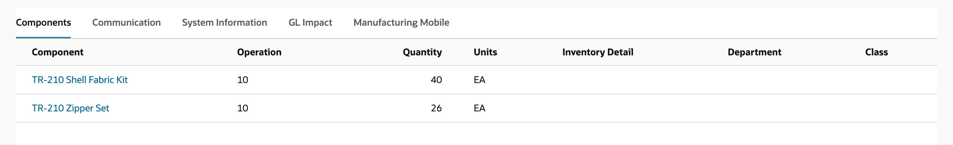Select quantity 26 cell for Zipper Set
This screenshot has height=145, width=953.
(436, 108)
